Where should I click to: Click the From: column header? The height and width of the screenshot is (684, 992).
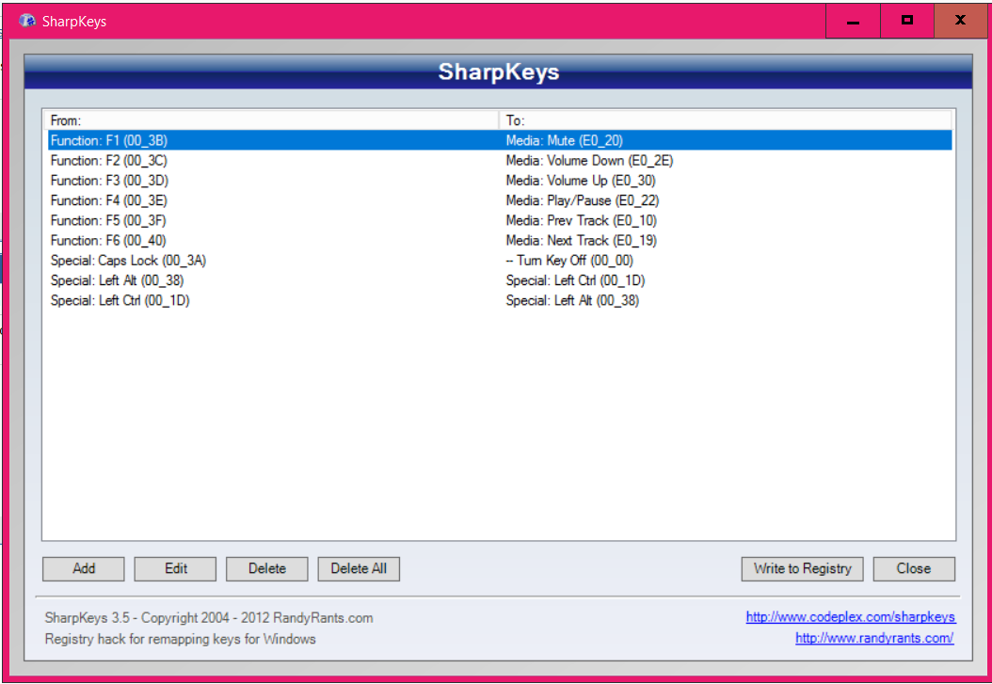pos(272,120)
